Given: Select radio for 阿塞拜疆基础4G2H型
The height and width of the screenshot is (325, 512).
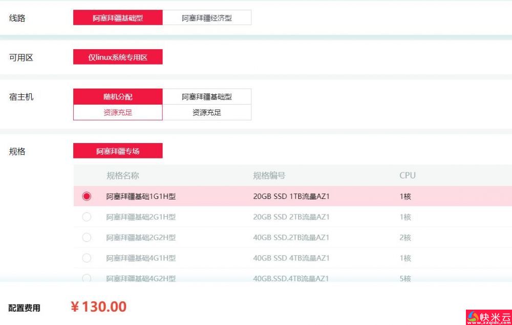Looking at the screenshot, I should (87, 278).
